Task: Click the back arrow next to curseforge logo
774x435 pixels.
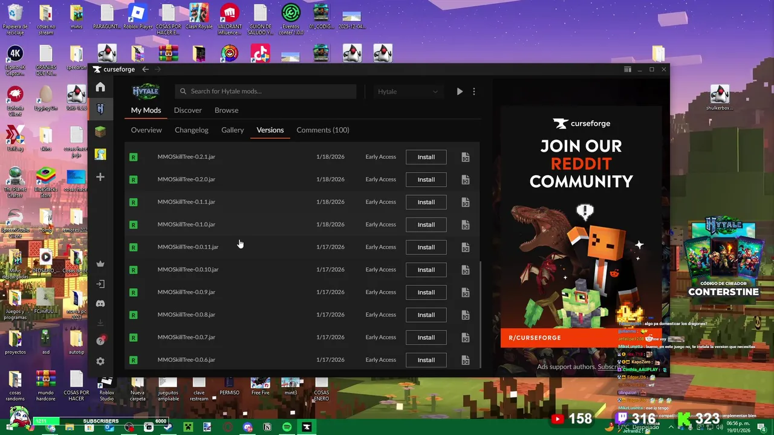Action: 145,69
